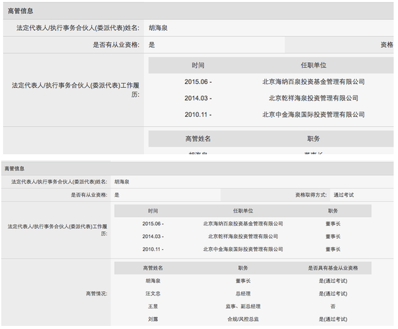
Task: Click the 任职单位 column header in upper panel
Action: pyautogui.click(x=313, y=66)
